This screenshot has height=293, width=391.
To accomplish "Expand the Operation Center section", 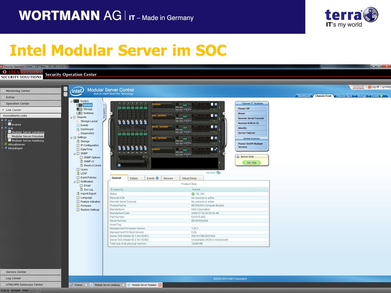I will click(x=31, y=103).
